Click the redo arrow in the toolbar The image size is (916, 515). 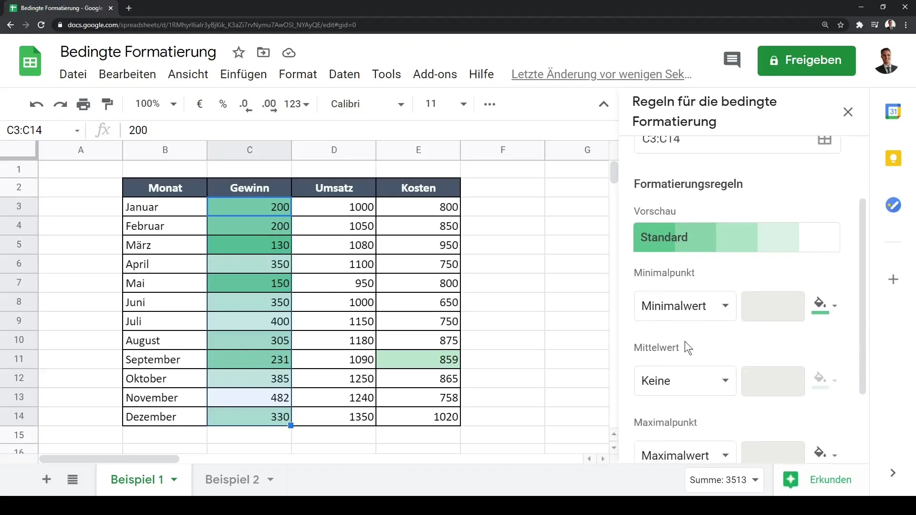pos(60,104)
